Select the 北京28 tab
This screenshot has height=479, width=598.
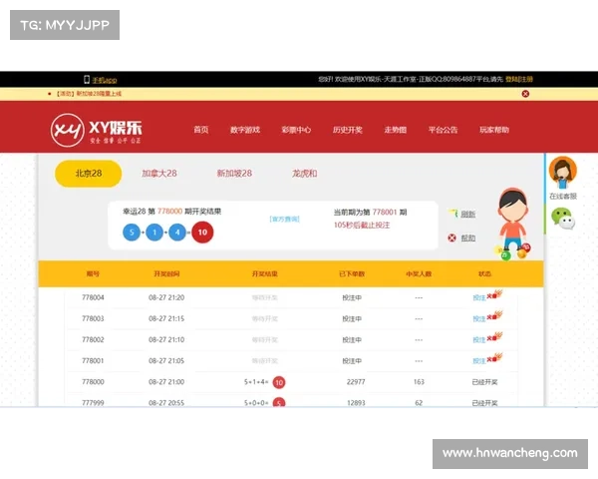tap(89, 174)
